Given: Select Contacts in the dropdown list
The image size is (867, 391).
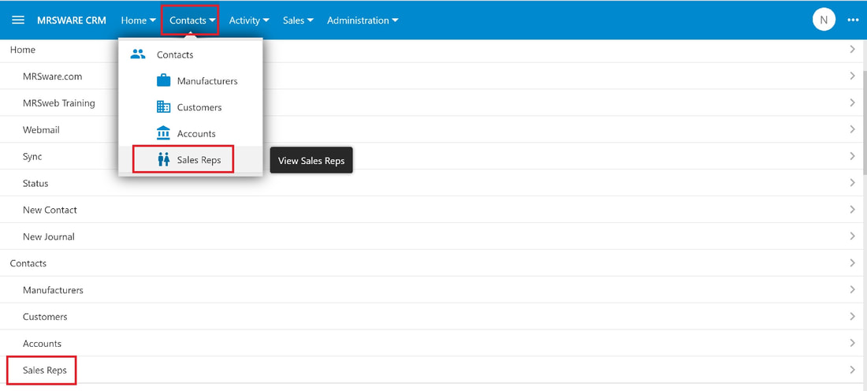Looking at the screenshot, I should [x=190, y=54].
